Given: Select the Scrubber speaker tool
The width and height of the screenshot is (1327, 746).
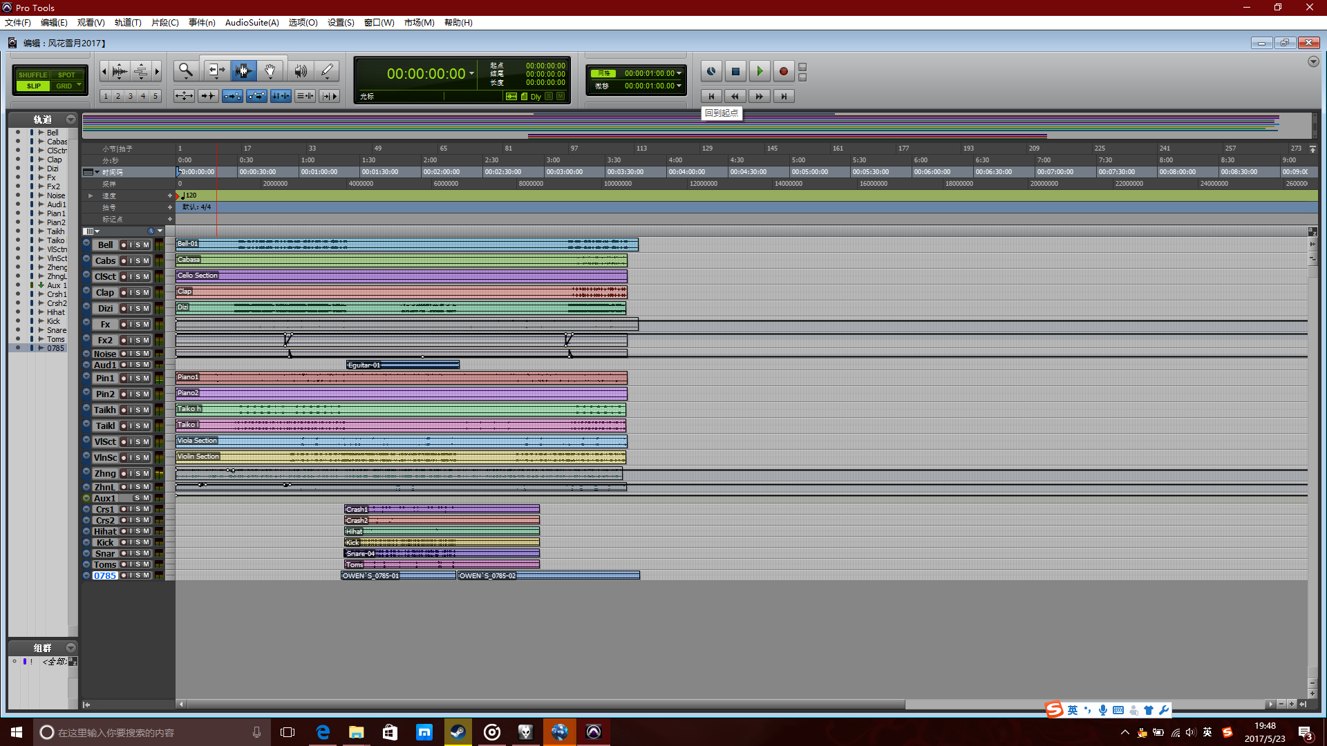Looking at the screenshot, I should click(x=301, y=70).
